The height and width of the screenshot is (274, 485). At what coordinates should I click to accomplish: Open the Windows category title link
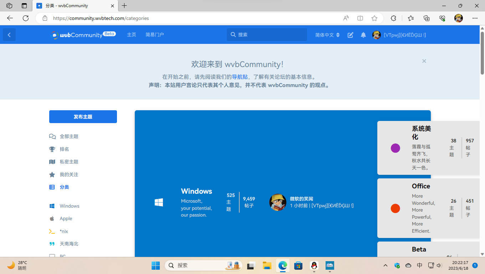196,191
